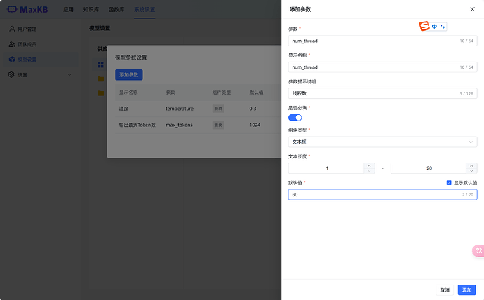Focus the 参数提示说明 input field
484x300 pixels.
coord(382,93)
